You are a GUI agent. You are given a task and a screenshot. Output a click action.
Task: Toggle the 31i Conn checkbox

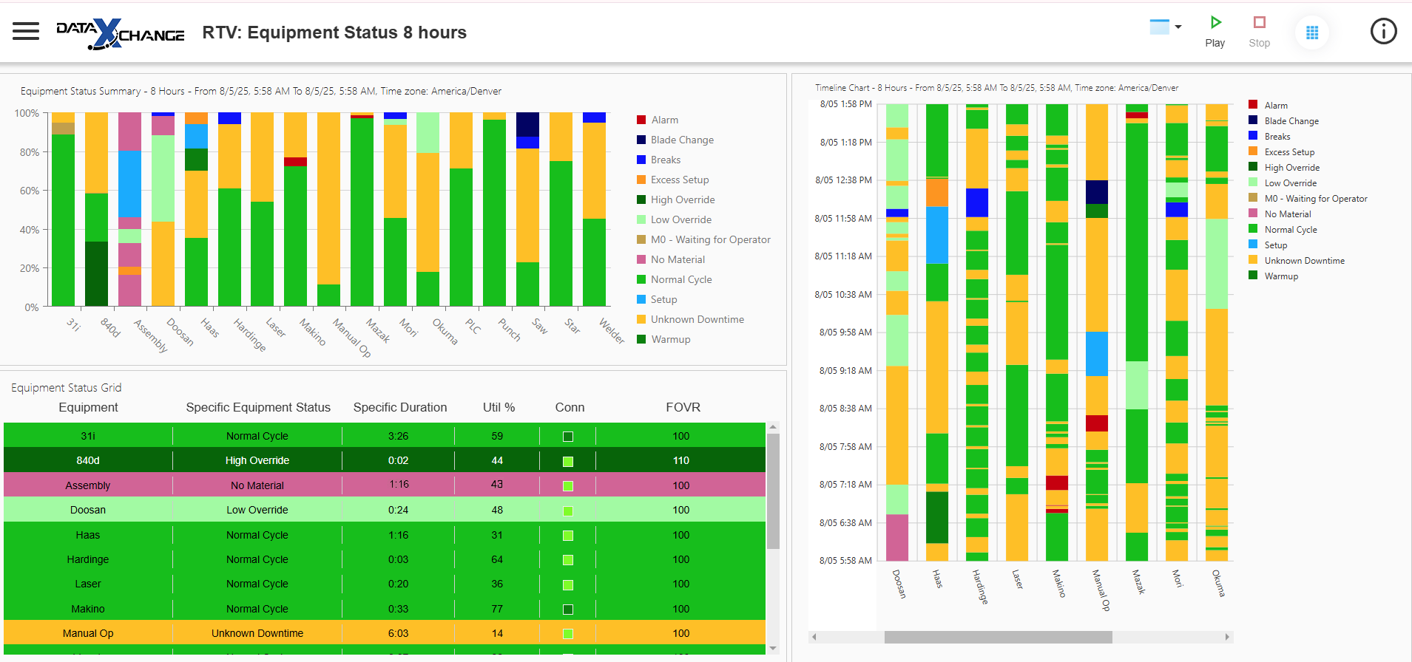(568, 437)
